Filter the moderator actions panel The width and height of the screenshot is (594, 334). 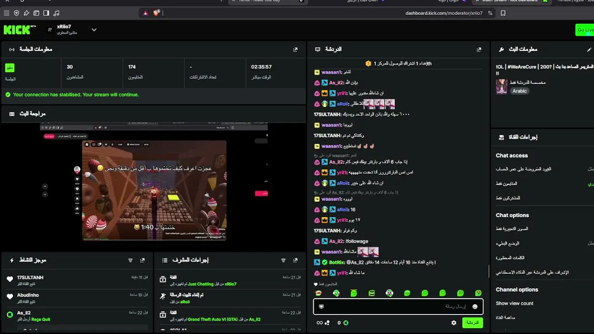[284, 260]
